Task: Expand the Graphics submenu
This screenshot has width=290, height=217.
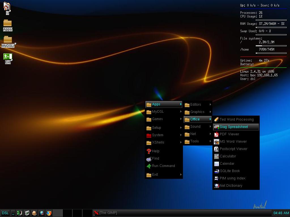Action: pyautogui.click(x=197, y=112)
